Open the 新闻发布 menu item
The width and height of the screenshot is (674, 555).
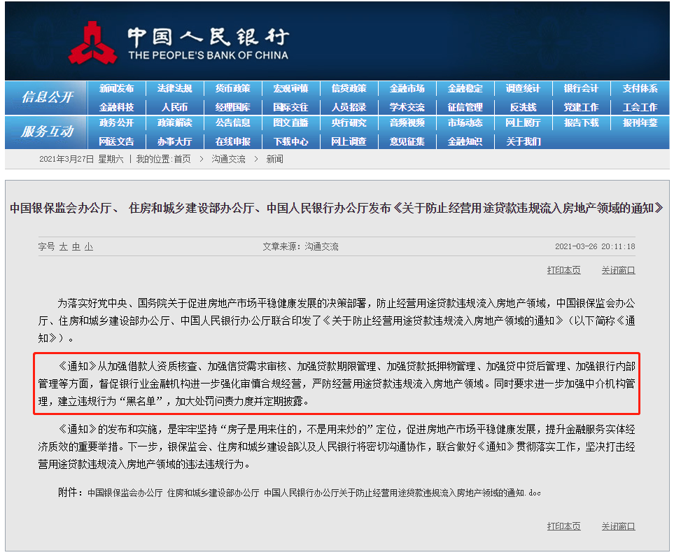[116, 89]
